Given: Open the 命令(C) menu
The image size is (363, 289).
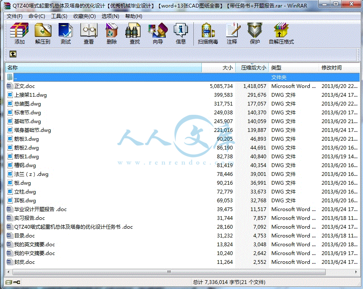Looking at the screenshot, I should [36, 16].
